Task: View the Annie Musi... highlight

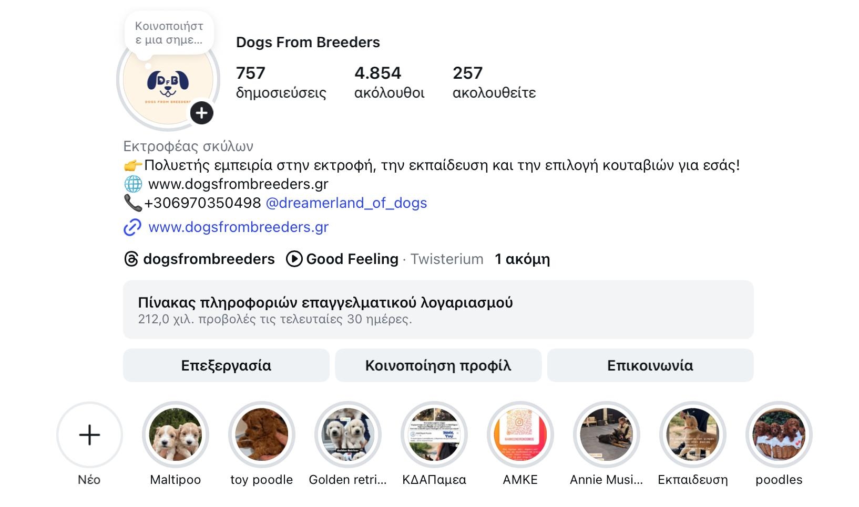Action: pos(607,435)
